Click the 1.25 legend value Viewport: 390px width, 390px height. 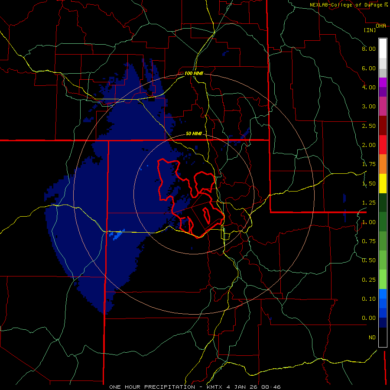click(x=369, y=203)
